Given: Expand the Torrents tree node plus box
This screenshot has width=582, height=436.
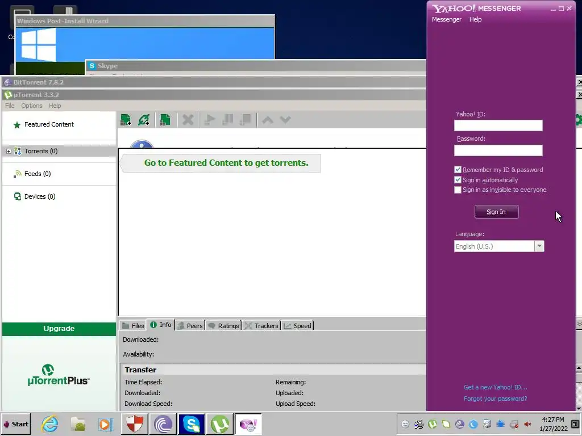Looking at the screenshot, I should point(9,151).
